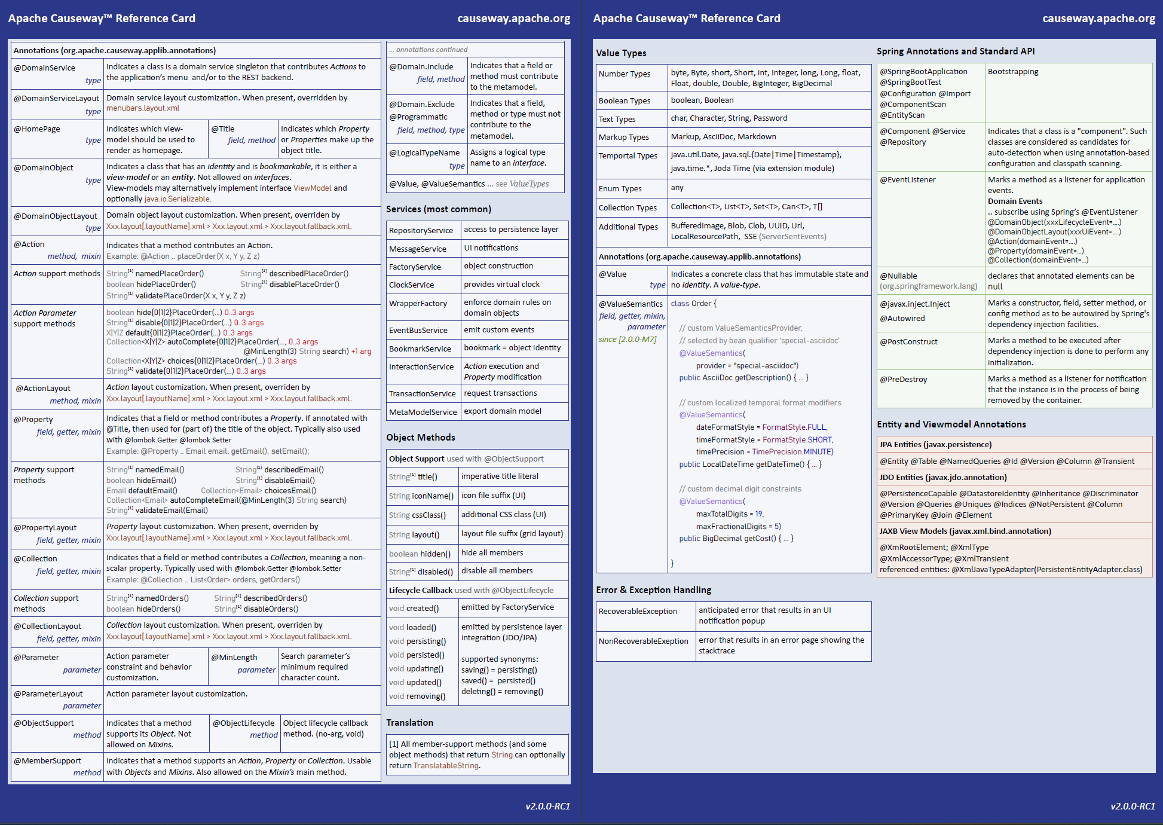Click the RecoverableException table cell

click(x=638, y=612)
